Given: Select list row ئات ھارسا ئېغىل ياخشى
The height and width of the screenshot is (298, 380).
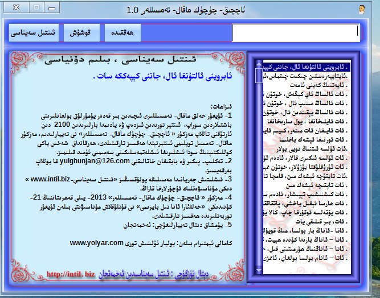Looking at the screenshot, I should point(307,204).
